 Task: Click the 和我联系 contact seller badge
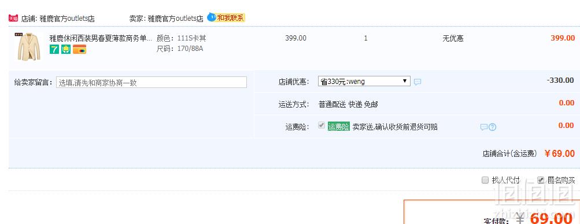pyautogui.click(x=226, y=18)
